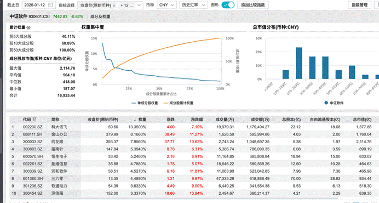Click the 前5大成分股 value 40.11%
This screenshot has width=379, height=203.
68,36
